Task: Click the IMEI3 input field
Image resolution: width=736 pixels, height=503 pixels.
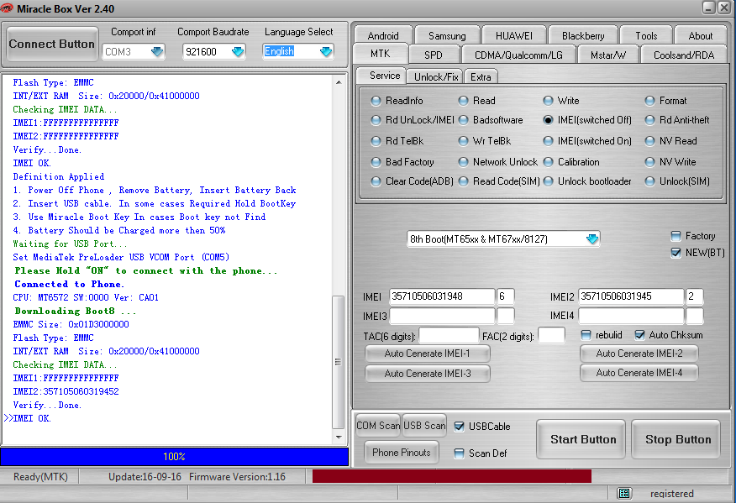Action: 442,316
